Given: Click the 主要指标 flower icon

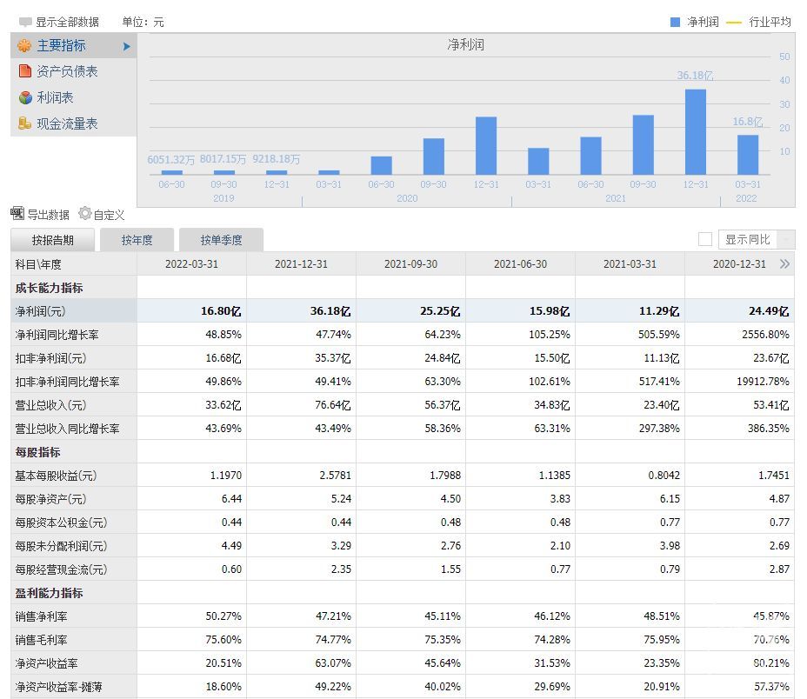Looking at the screenshot, I should click(x=24, y=46).
